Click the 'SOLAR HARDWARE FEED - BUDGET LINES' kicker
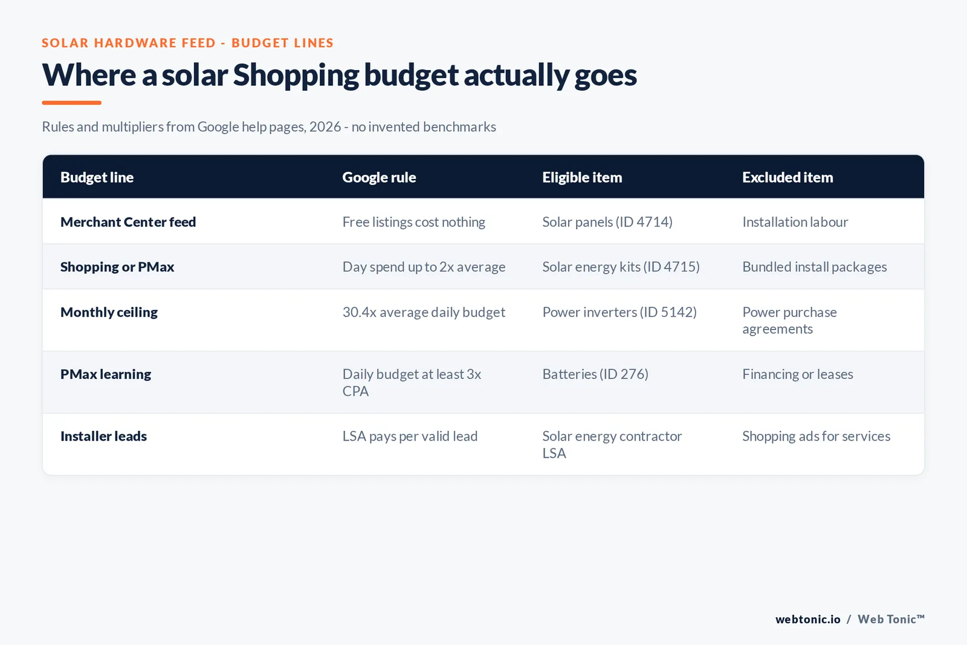 tap(188, 43)
